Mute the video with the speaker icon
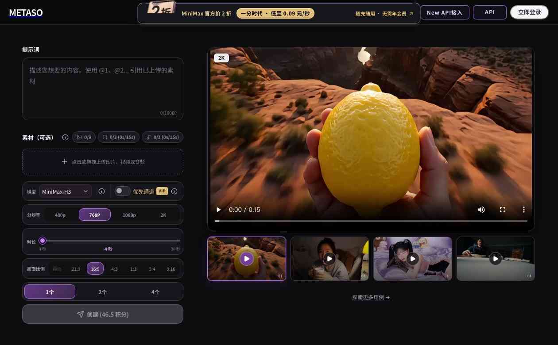The width and height of the screenshot is (558, 345). click(x=481, y=210)
